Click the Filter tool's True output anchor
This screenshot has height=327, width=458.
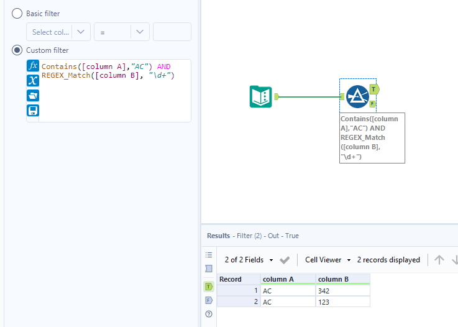pos(373,89)
